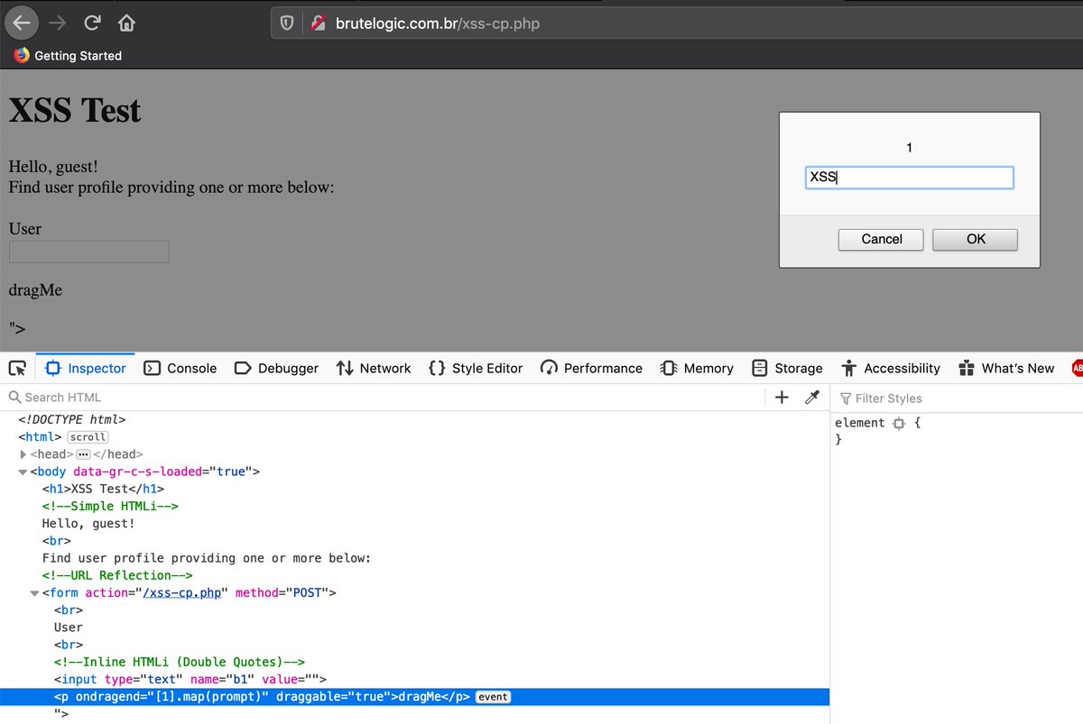Select the Simple HTMLi comment node
The height and width of the screenshot is (724, 1083).
pos(110,506)
